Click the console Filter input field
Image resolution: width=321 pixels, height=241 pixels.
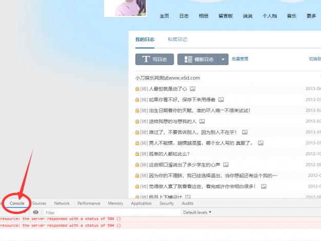(x=112, y=212)
